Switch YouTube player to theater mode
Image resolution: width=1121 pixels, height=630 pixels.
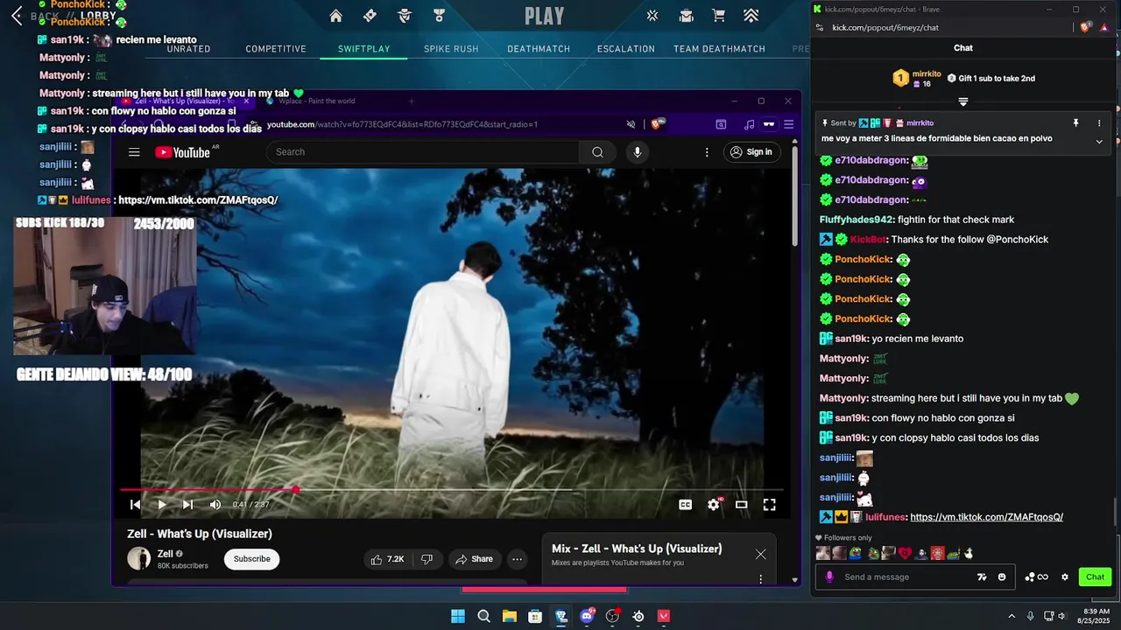click(x=741, y=505)
